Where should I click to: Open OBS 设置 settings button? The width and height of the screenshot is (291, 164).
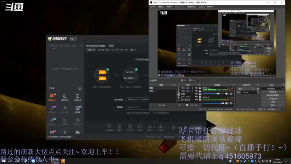point(272,102)
